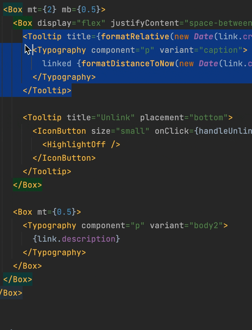Click closing Tooltip tag after IconButton
Viewport: 252px width, 330px height.
47,171
